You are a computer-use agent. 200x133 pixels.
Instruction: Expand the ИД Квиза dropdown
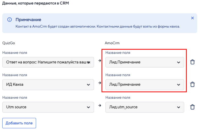48,84
